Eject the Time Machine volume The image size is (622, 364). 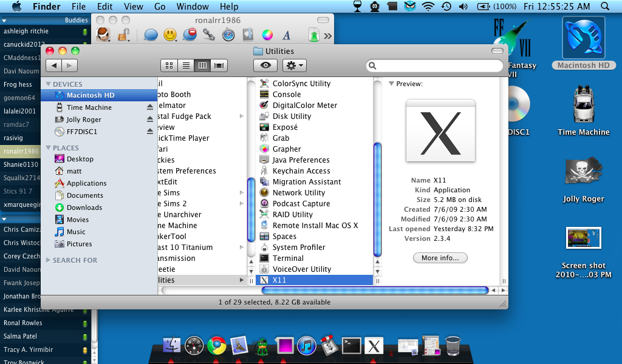coord(150,107)
